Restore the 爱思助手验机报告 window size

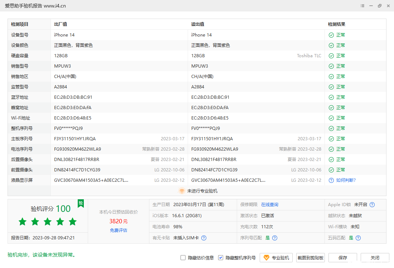coord(380,6)
